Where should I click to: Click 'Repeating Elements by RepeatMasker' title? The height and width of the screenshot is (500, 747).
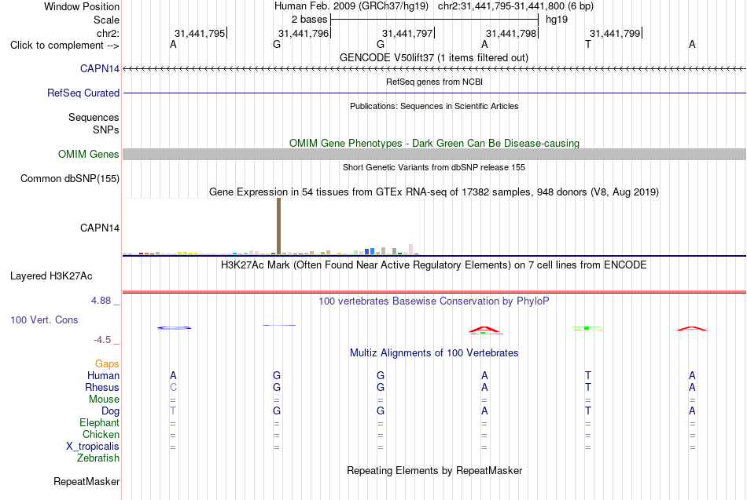click(x=434, y=470)
